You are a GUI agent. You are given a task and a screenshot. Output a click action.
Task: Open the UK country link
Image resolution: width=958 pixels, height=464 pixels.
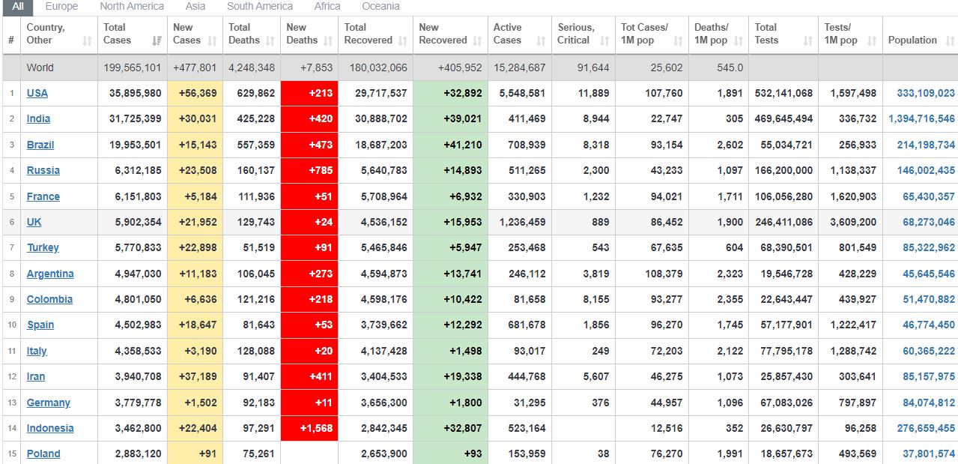(x=34, y=222)
